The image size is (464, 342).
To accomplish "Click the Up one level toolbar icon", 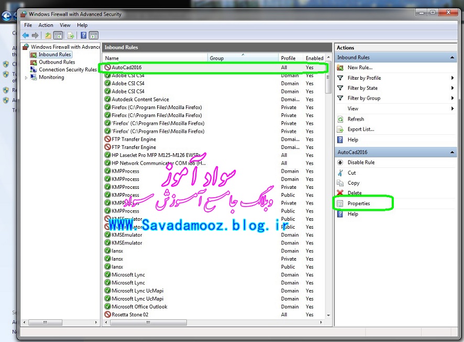I will [x=48, y=36].
